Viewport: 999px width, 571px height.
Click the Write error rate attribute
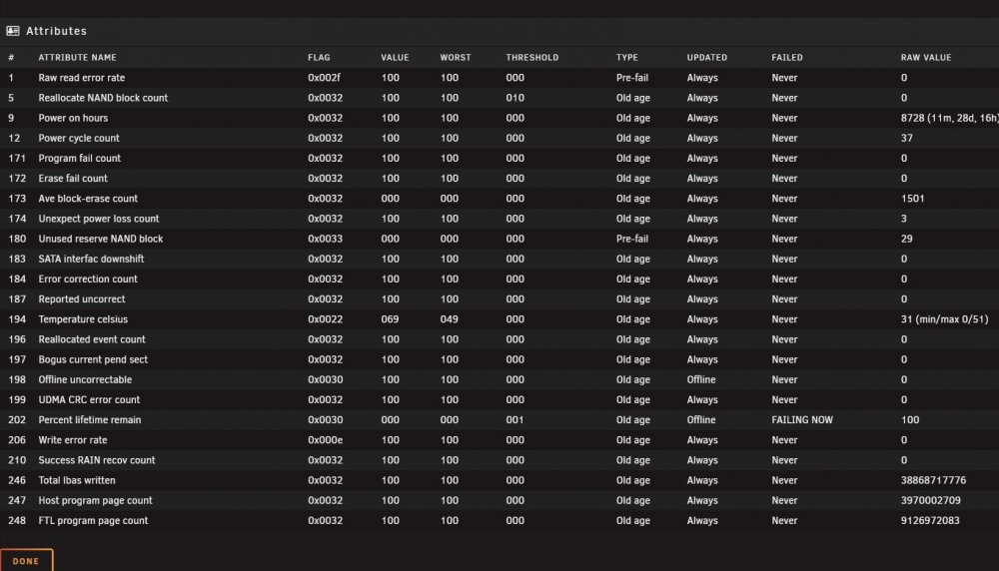click(x=73, y=440)
